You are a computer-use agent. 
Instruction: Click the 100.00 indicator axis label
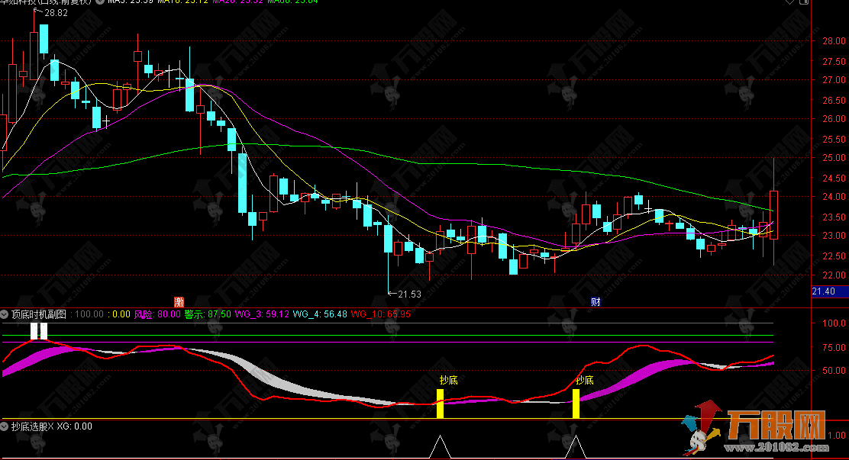pyautogui.click(x=834, y=323)
